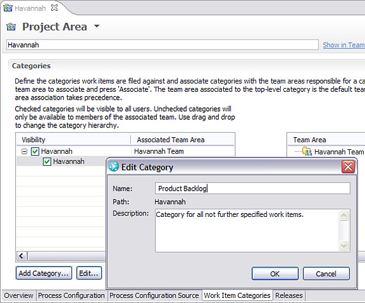This screenshot has height=303, width=365.
Task: Open the Process Configuration Source tab
Action: coord(154,295)
